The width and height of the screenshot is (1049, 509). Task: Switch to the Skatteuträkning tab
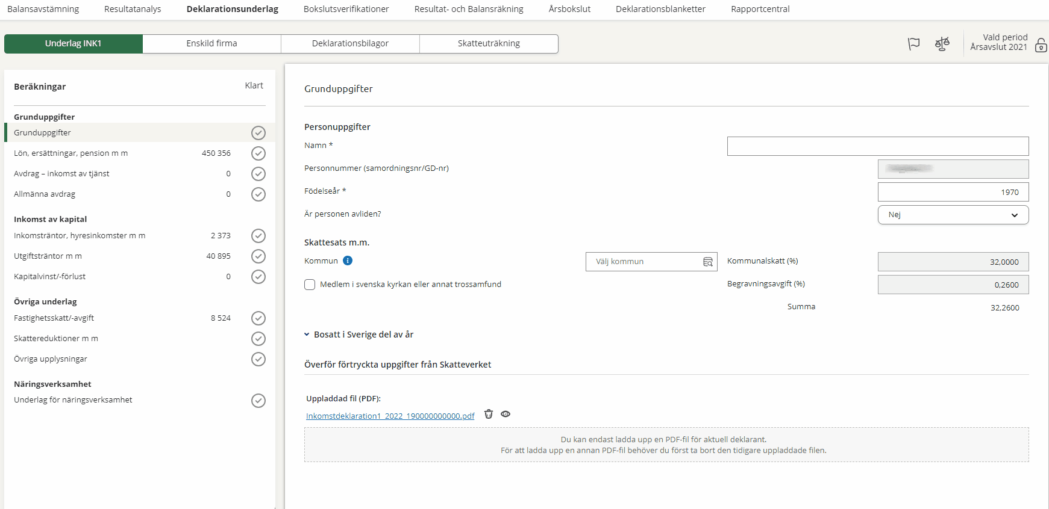(x=489, y=43)
